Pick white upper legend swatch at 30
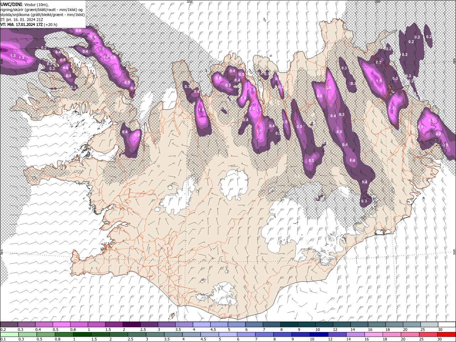The image size is (456, 342). pos(446,325)
